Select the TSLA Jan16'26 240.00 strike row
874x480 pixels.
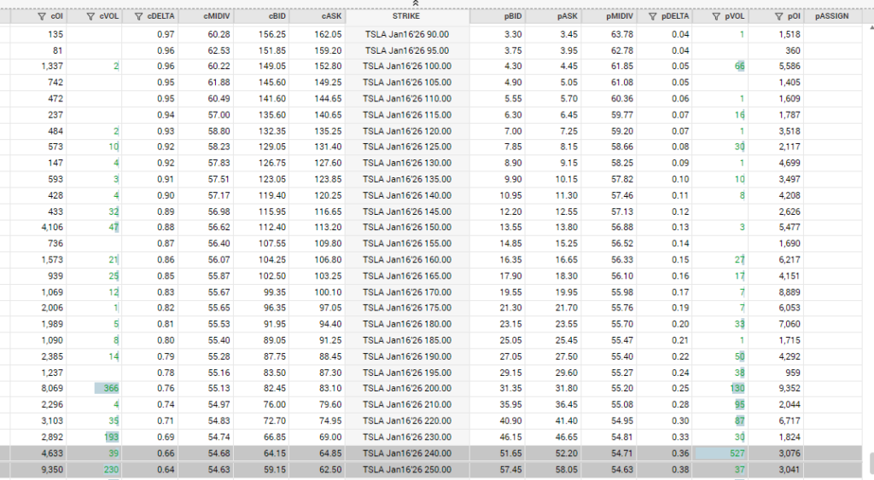[x=407, y=454]
